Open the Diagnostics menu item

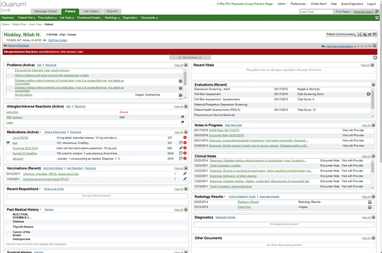tap(129, 18)
